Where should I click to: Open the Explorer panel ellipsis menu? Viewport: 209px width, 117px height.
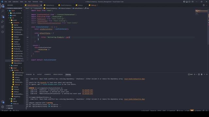pyautogui.click(x=21, y=5)
